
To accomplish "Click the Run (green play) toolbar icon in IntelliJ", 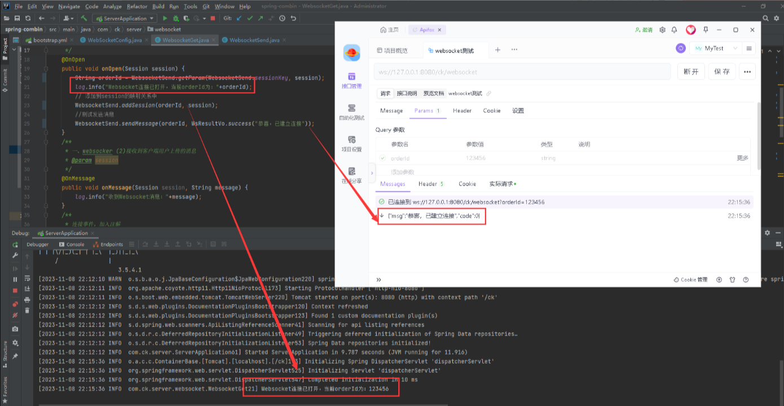I will tap(165, 18).
